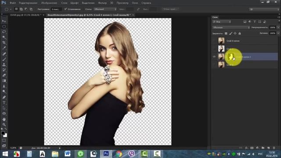Screen dimensions: 281x158
Task: Select the Zoom tool
Action: tap(4, 125)
